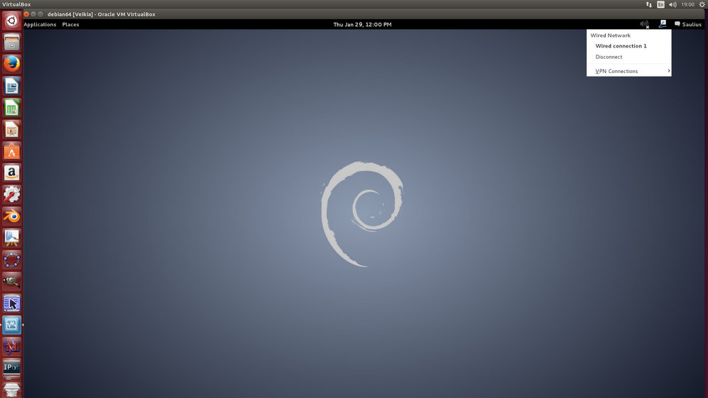The image size is (708, 398).
Task: Open LibreOffice Calc spreadsheet icon
Action: click(x=11, y=108)
